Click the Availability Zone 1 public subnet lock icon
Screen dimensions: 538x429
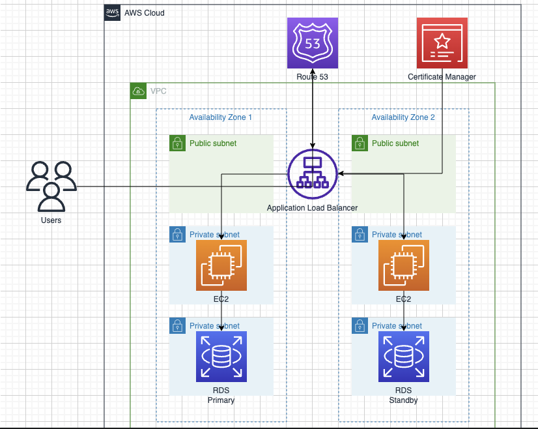(x=177, y=143)
